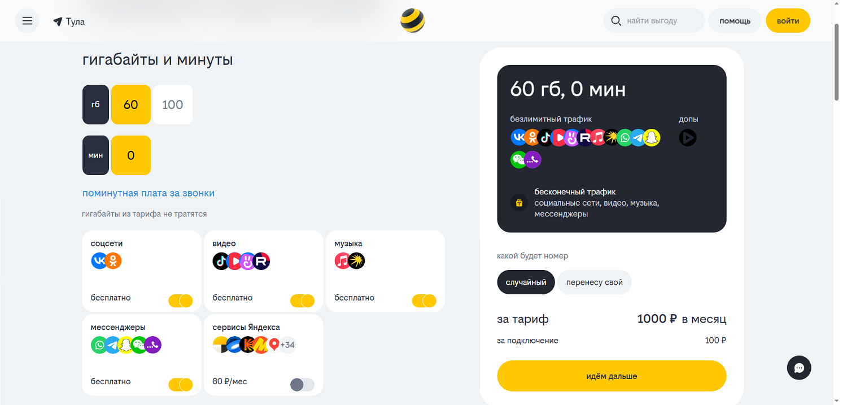
Task: Open поминутная плата за звонки link
Action: click(x=149, y=193)
